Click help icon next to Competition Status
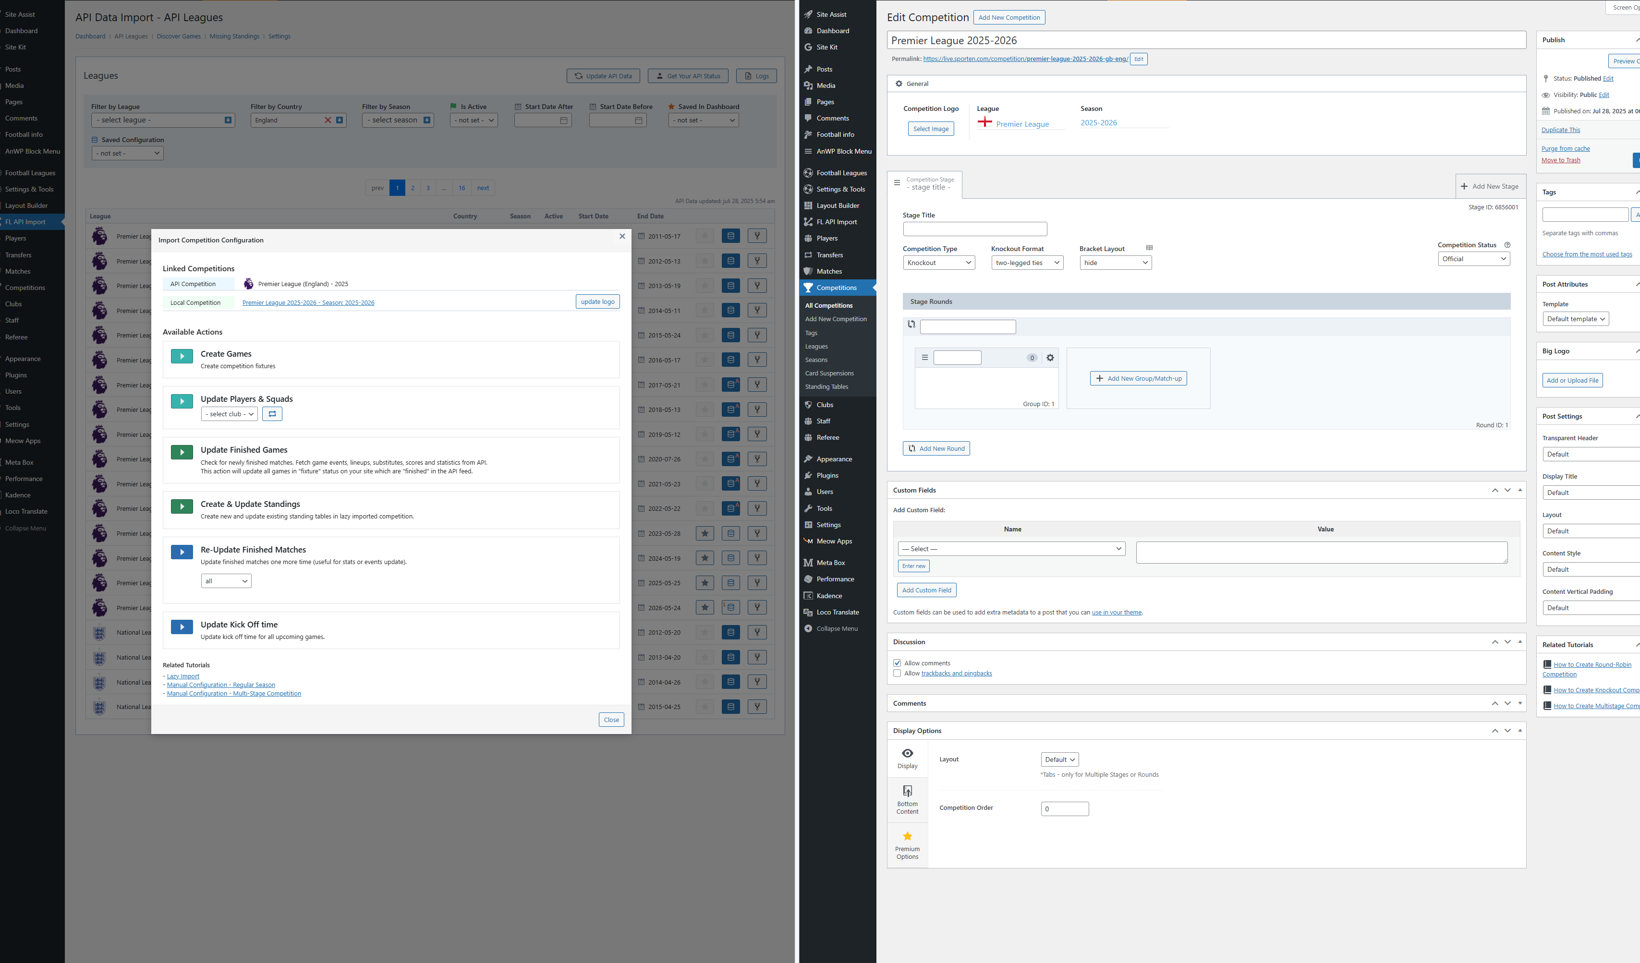Image resolution: width=1640 pixels, height=963 pixels. tap(1507, 245)
